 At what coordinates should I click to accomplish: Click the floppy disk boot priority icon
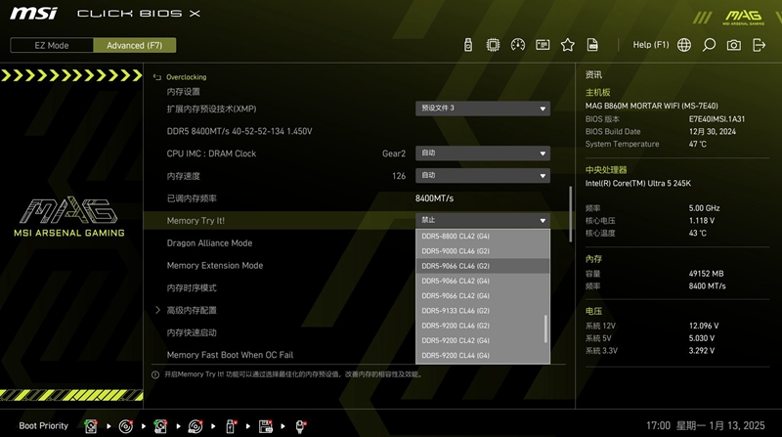pos(264,426)
